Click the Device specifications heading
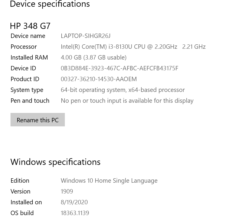The height and width of the screenshot is (218, 236). [50, 4]
